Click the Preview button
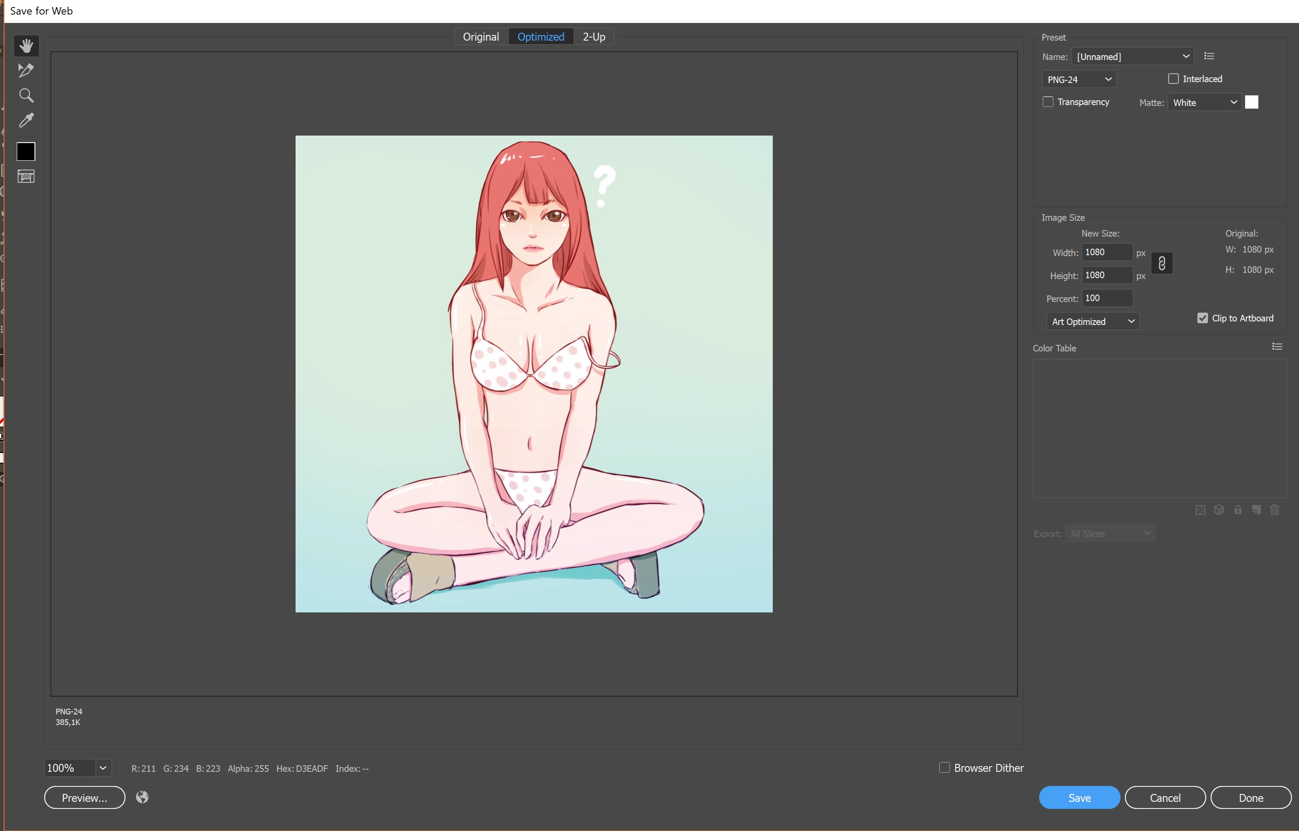Screen dimensions: 1299x831 84,798
